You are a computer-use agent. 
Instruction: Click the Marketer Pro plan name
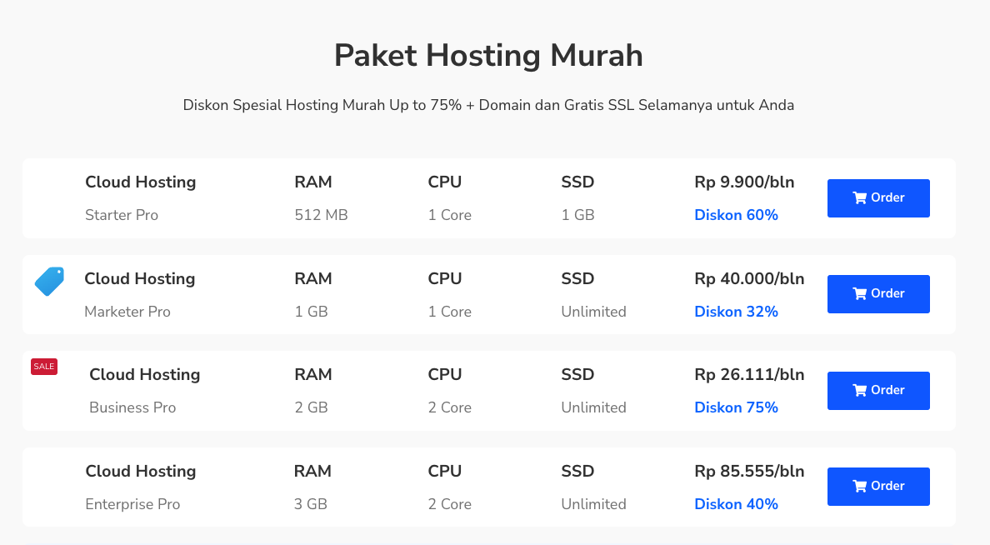point(127,312)
